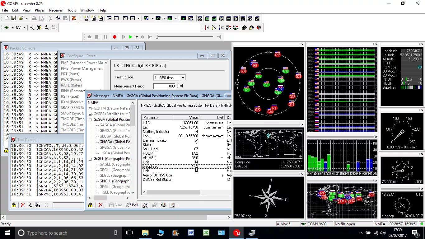
Task: Collapse the GxGGA tree node
Action: tap(90, 119)
